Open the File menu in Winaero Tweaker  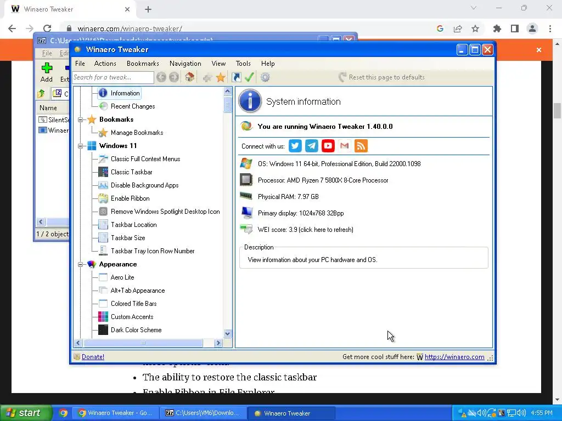pos(80,64)
